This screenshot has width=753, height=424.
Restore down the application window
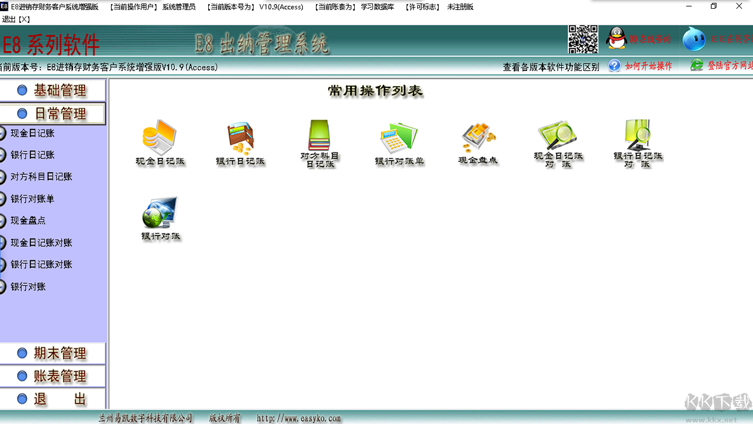[x=714, y=6]
